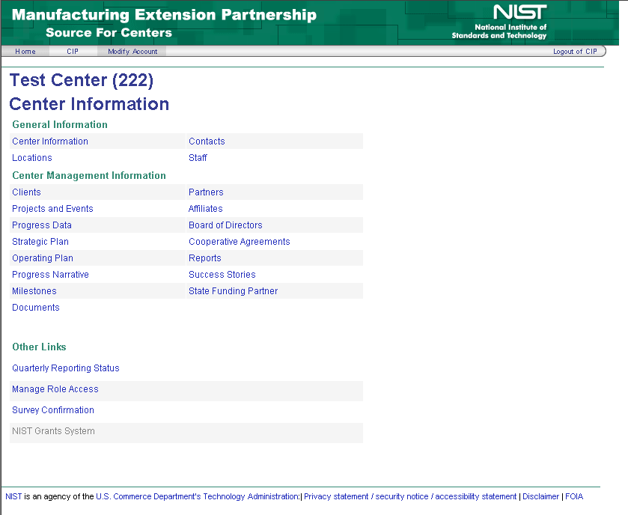628x515 pixels.
Task: Open State Funding Partner
Action: click(233, 291)
